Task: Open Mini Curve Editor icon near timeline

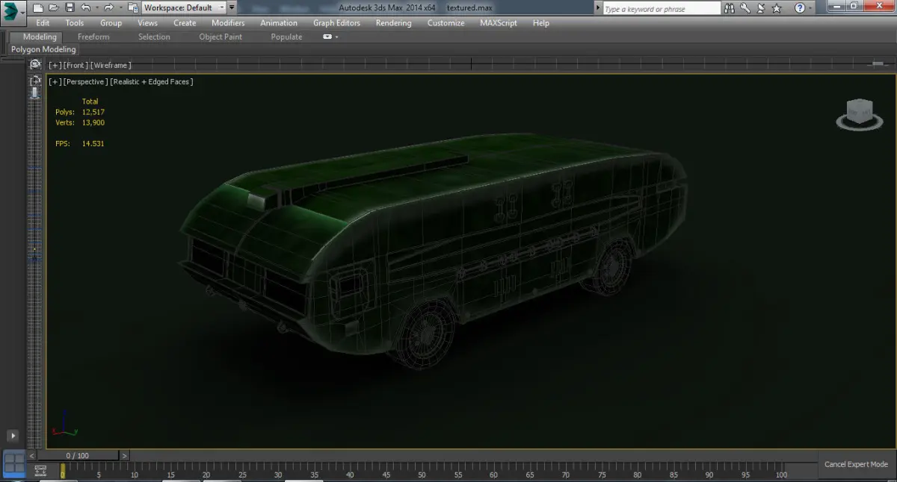Action: (40, 471)
